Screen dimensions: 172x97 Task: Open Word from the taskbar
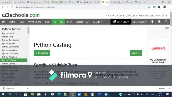(99, 94)
